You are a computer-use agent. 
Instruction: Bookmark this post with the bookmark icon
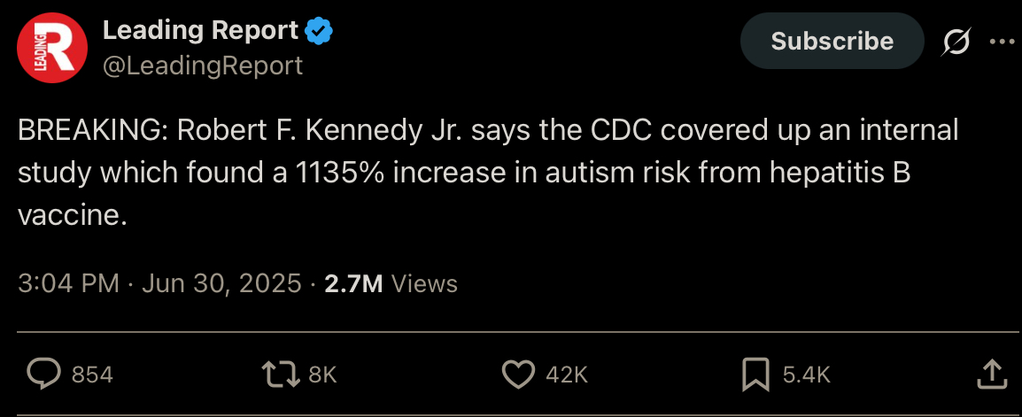756,375
